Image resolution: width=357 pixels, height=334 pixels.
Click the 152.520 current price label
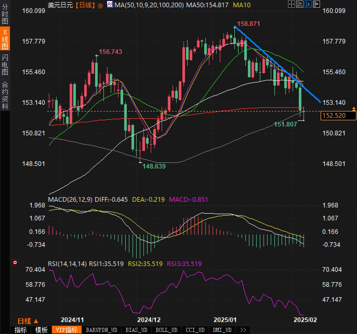[x=338, y=115]
